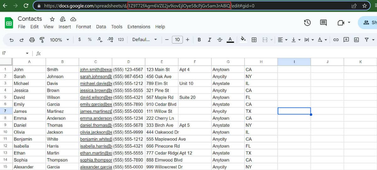
Task: Open the text rotation dropdown
Action: tap(322, 40)
